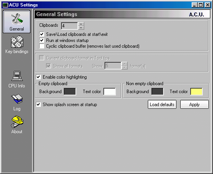The width and height of the screenshot is (213, 174).
Task: Open the About hard-hat icon
Action: (17, 122)
